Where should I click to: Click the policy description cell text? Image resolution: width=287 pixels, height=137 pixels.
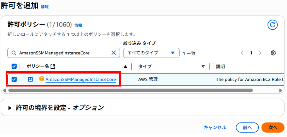tap(250, 79)
